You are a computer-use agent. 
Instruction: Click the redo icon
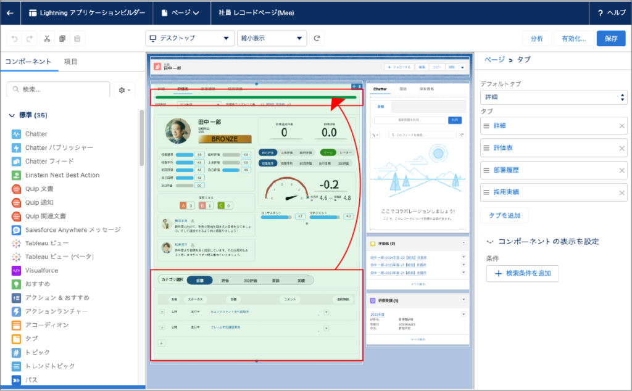[30, 39]
